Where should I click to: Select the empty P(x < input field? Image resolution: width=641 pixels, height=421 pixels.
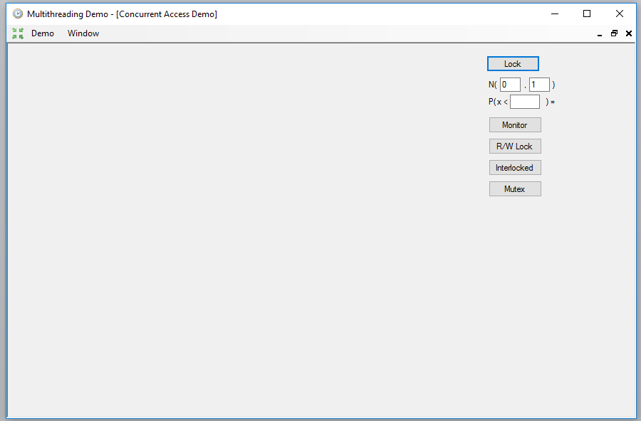[x=525, y=102]
